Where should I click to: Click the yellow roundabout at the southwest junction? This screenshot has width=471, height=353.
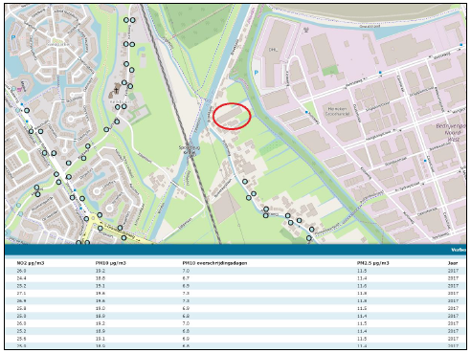coord(93,220)
